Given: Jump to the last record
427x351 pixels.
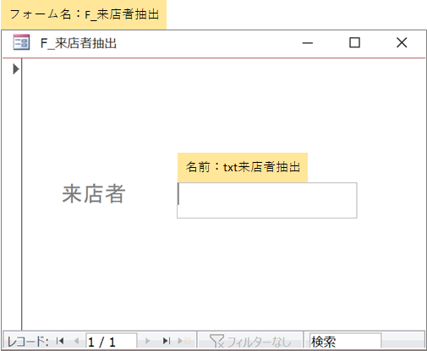Looking at the screenshot, I should [x=167, y=341].
